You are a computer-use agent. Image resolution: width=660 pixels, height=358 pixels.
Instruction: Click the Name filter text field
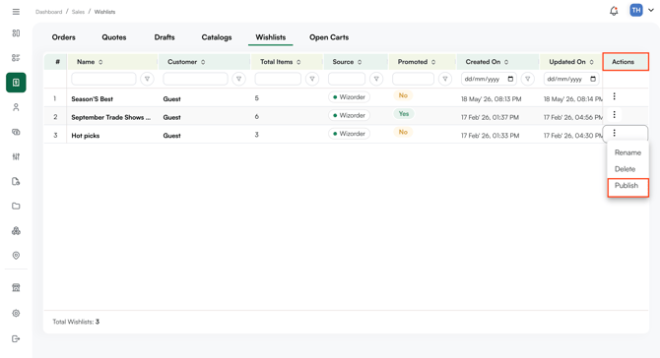tap(103, 79)
